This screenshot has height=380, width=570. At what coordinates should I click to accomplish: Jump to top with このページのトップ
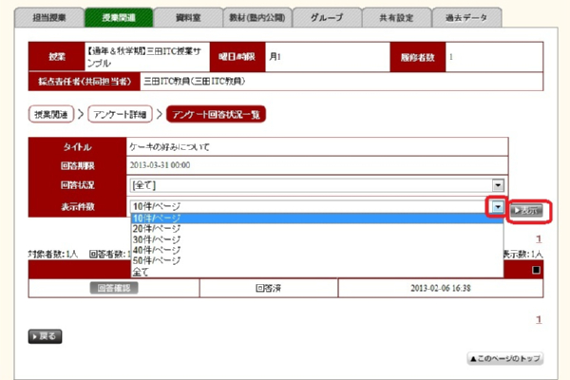coord(504,358)
